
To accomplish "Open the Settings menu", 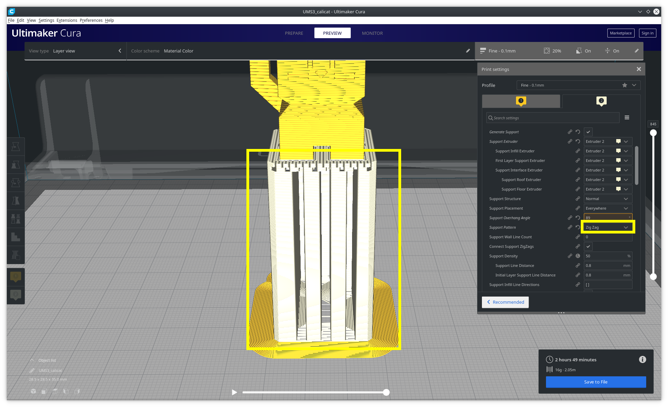I will coord(46,20).
